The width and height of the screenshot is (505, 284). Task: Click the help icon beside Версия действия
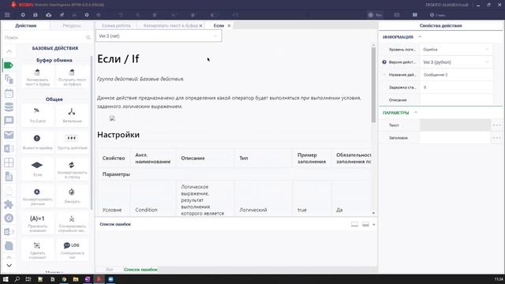click(x=384, y=62)
